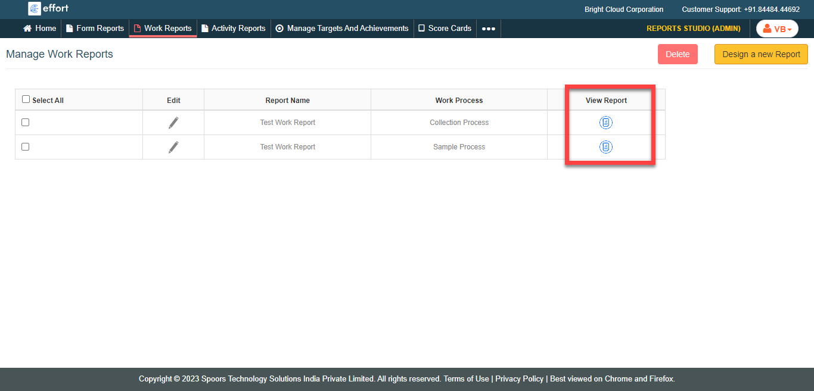The image size is (814, 391).
Task: Open Form Reports tab
Action: pos(95,29)
